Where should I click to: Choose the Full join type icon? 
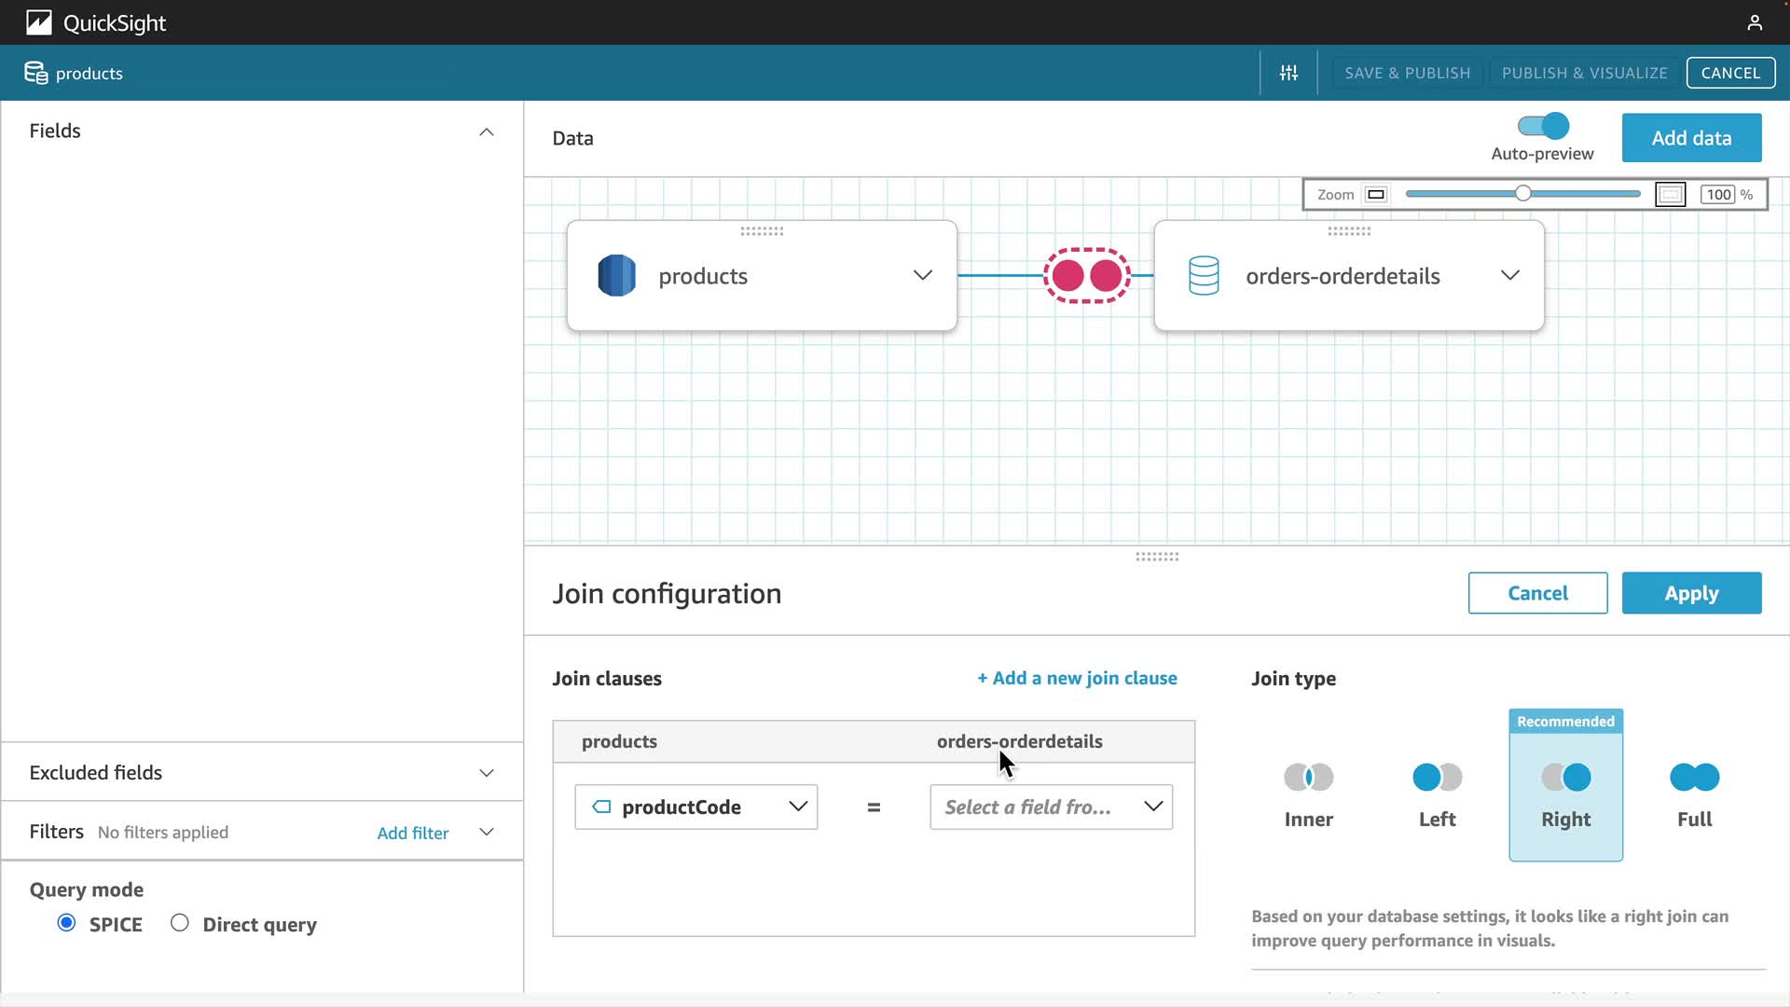click(x=1694, y=778)
